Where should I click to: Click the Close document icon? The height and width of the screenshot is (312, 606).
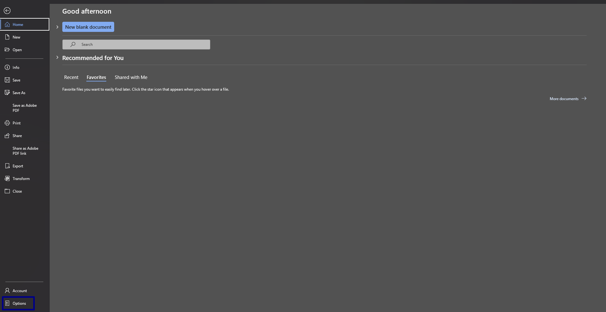(7, 191)
